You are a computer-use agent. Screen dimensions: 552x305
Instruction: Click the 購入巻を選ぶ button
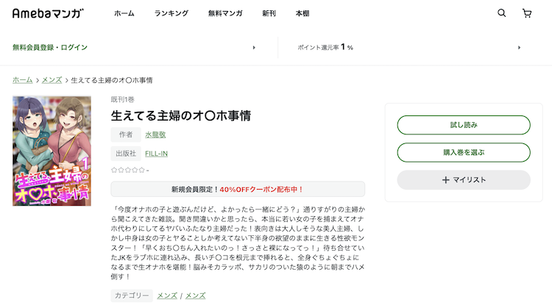464,153
